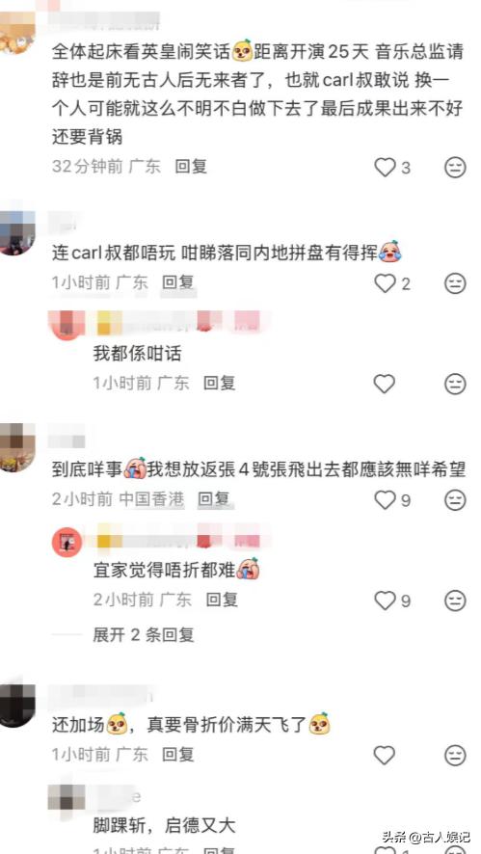
Task: Open the top commenter's avatar
Action: (x=17, y=32)
